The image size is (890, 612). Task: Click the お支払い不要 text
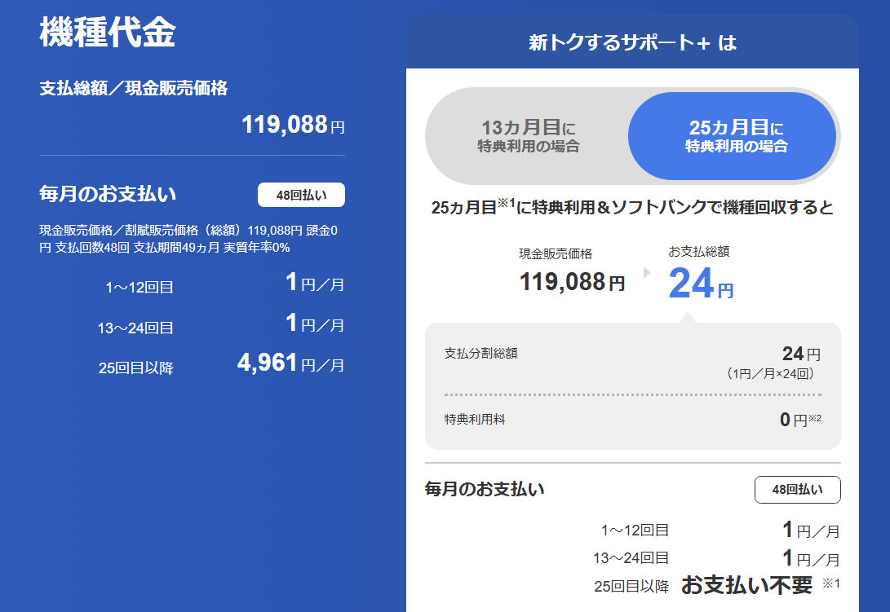point(746,585)
